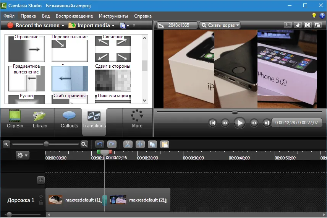
Task: Select maxresdefault (1) clip on timeline
Action: pyautogui.click(x=74, y=200)
